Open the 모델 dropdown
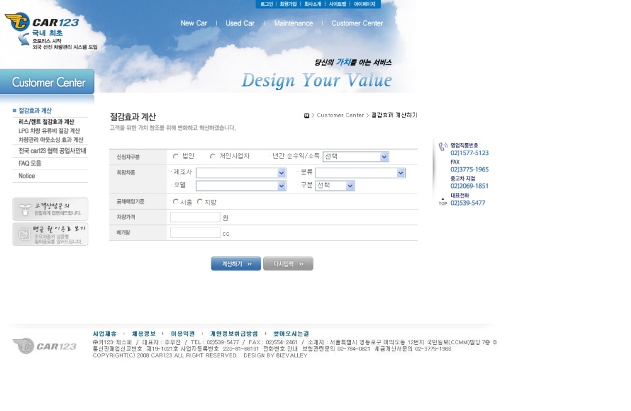This screenshot has width=631, height=411. pos(240,186)
